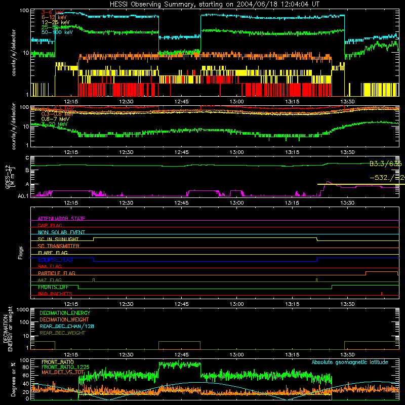This screenshot has width=405, height=405.
Task: Select the SAA_FLAG label
Action: coord(50,266)
